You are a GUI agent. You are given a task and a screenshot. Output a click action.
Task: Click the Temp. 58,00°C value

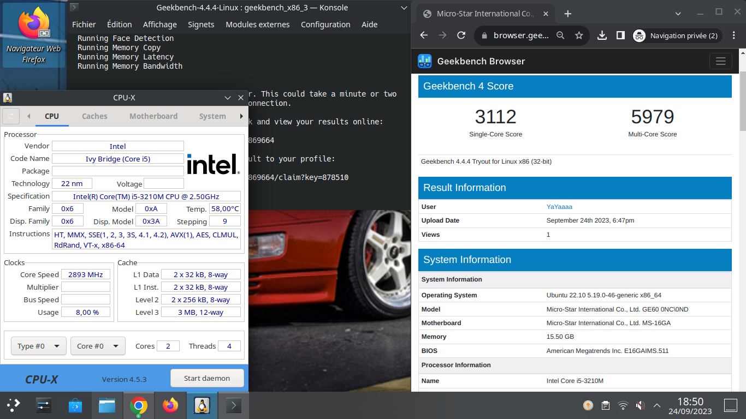pos(225,208)
